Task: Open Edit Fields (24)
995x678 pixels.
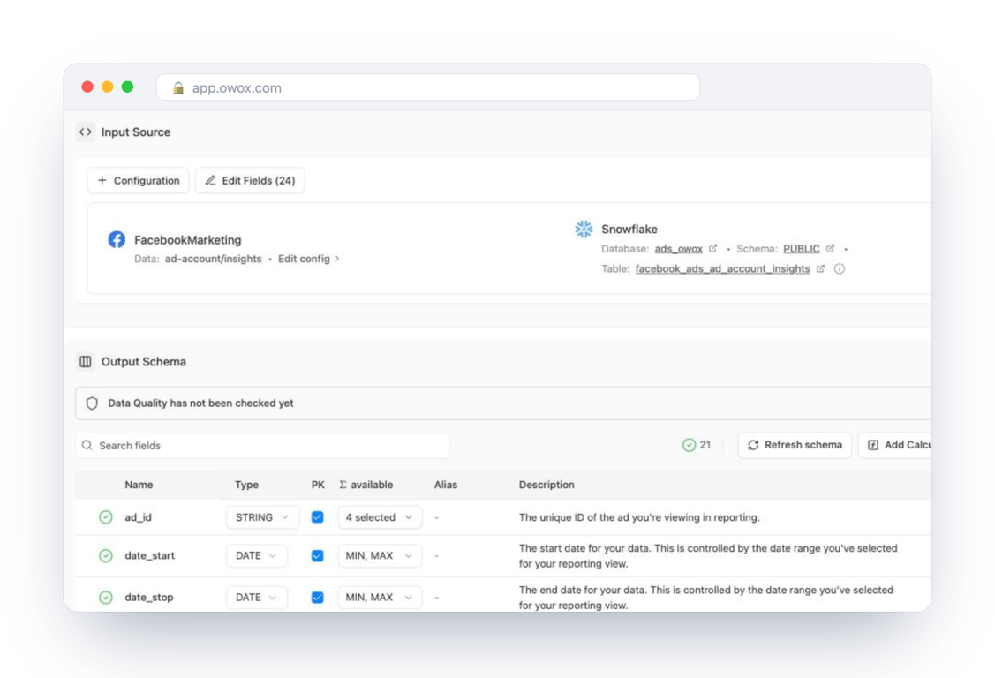Action: (250, 181)
